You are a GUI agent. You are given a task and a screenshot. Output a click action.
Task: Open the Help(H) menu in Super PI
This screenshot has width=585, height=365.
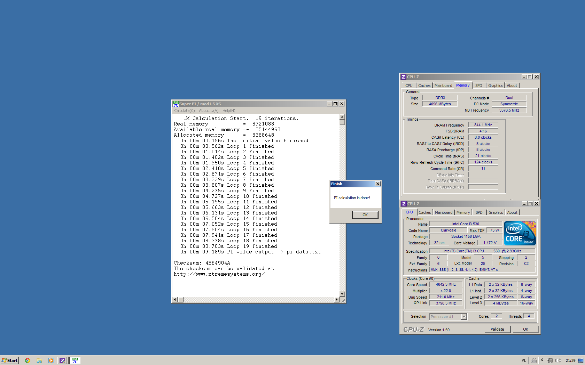pyautogui.click(x=229, y=111)
